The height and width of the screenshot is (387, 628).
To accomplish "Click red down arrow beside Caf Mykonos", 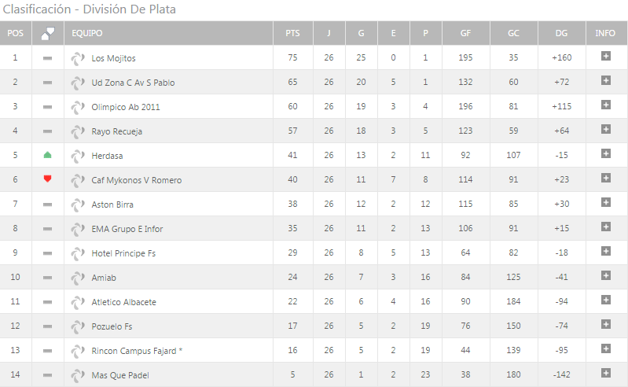I will (47, 179).
